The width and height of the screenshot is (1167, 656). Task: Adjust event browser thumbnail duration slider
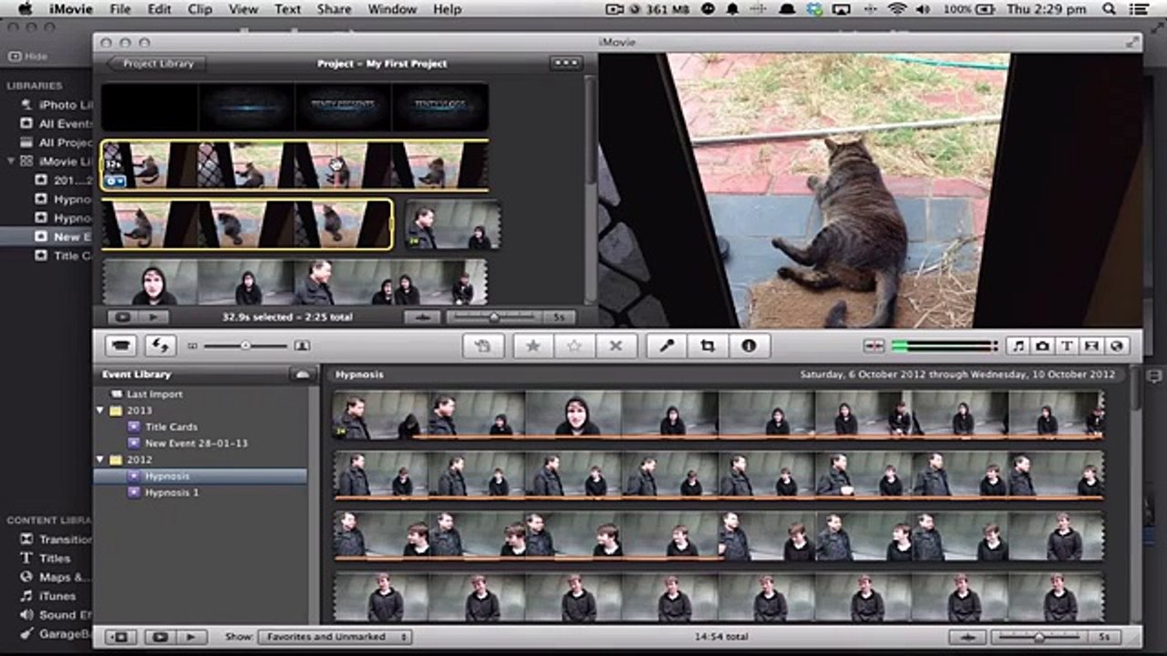[x=1038, y=637]
